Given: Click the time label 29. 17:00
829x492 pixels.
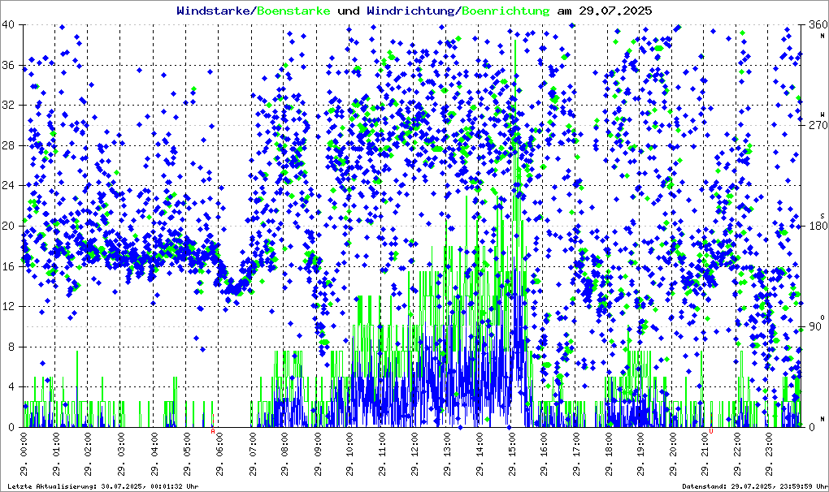Looking at the screenshot, I should (x=577, y=455).
